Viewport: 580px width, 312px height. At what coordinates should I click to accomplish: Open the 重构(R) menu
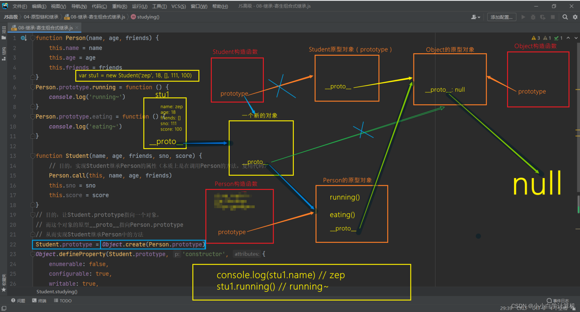[120, 6]
